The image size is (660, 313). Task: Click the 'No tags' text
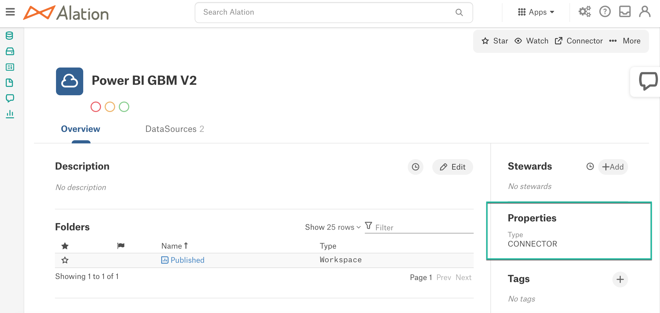521,299
